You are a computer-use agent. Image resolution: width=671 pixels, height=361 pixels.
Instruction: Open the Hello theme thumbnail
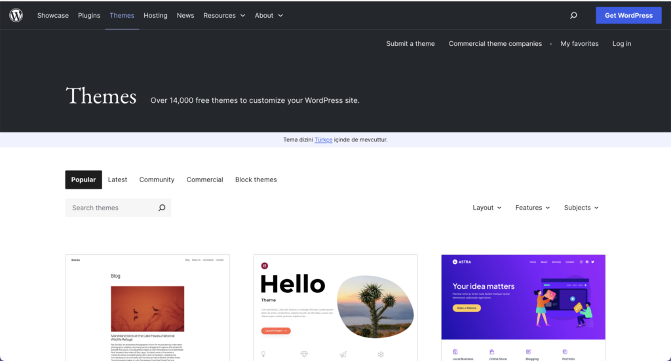[335, 308]
